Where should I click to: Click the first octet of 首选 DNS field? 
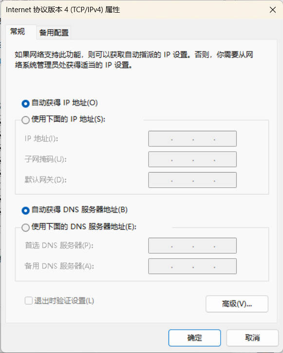[x=161, y=246]
